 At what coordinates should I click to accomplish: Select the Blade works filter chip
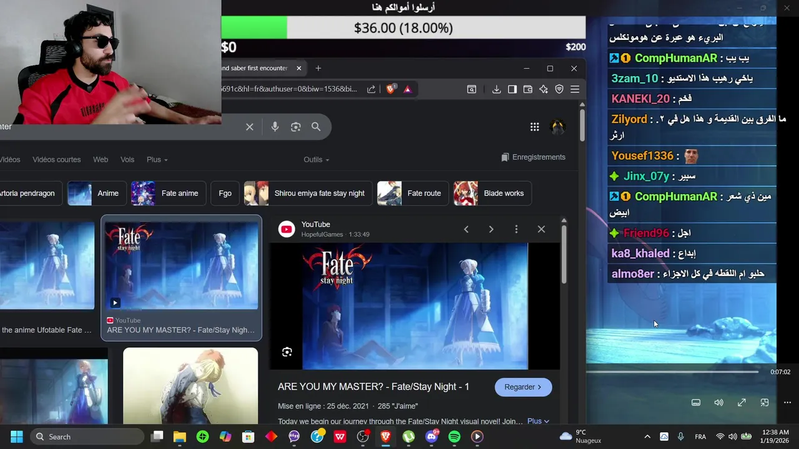tap(493, 193)
